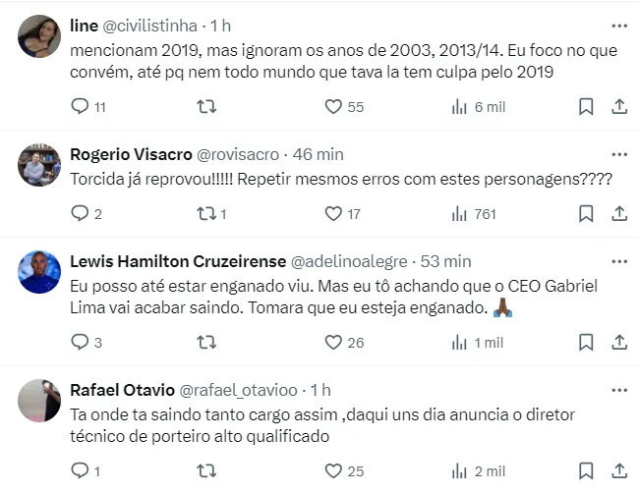Retweet Rafael Otavio's post

(x=206, y=471)
